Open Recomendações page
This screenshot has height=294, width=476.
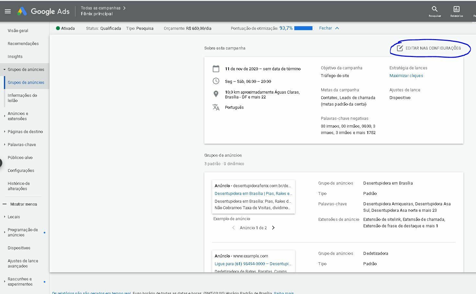click(23, 43)
